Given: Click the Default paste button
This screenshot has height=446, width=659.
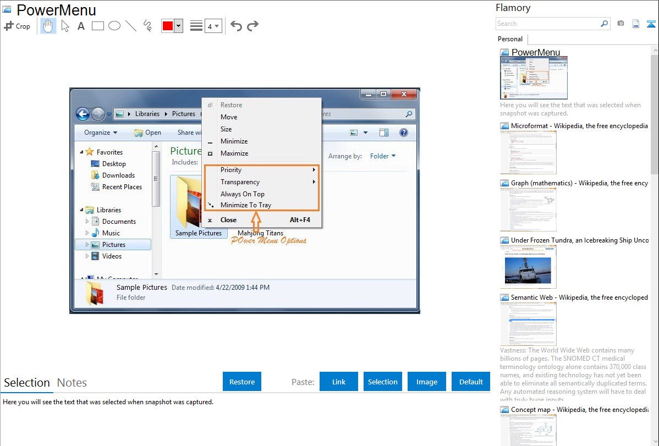Looking at the screenshot, I should click(471, 382).
